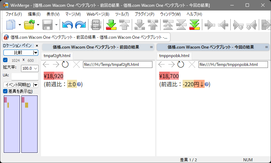Open the ウィンドウ(W) menu
Image resolution: width=271 pixels, height=163 pixels.
[170, 14]
